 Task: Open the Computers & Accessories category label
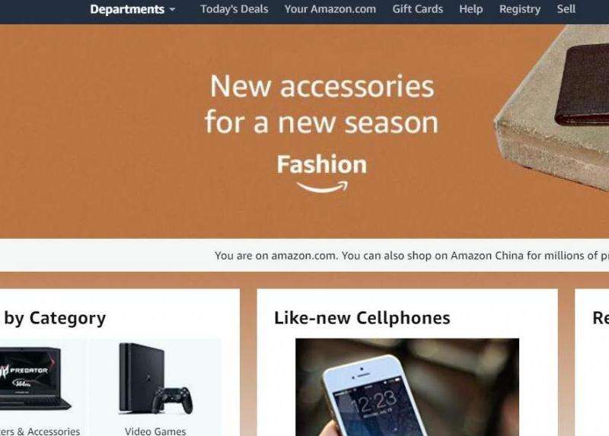click(40, 431)
